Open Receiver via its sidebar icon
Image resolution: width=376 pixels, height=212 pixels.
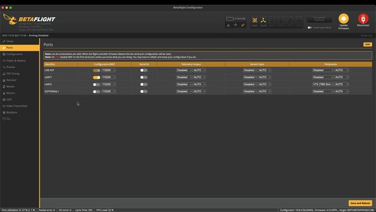[x=4, y=80]
